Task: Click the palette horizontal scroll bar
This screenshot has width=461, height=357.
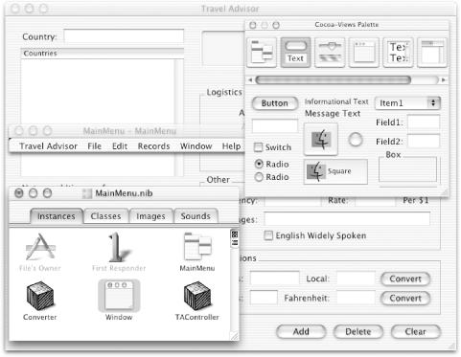Action: (x=333, y=79)
